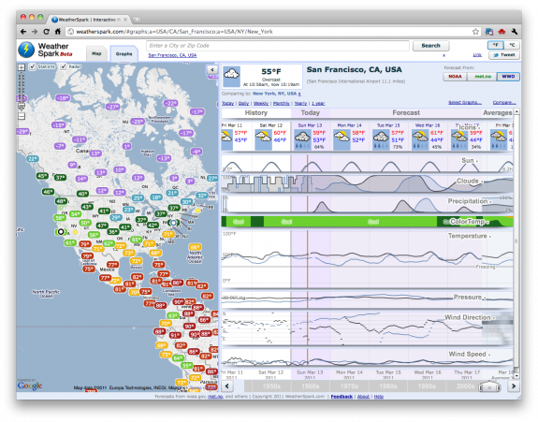Select the Weekly time range link
Viewport: 538px width, 422px height.
tap(261, 103)
